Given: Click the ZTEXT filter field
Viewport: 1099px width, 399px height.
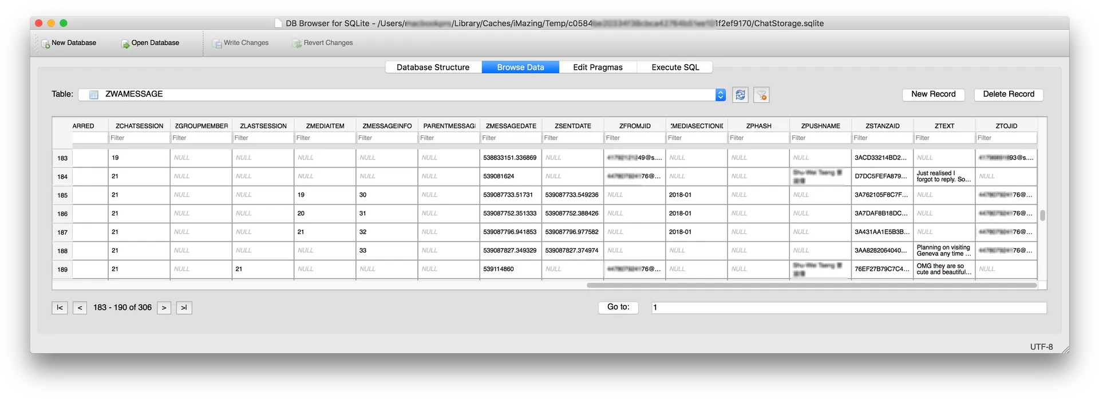Looking at the screenshot, I should point(944,138).
